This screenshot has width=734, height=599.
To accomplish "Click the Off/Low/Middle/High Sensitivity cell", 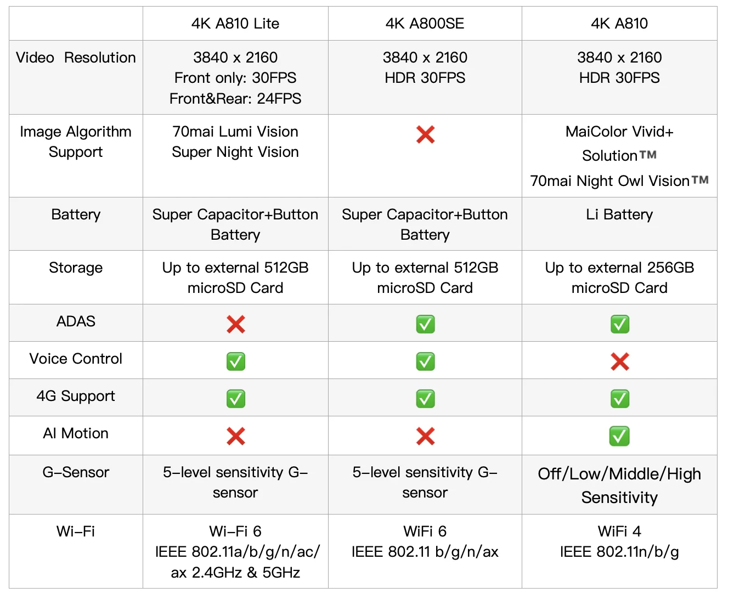I will (x=619, y=485).
